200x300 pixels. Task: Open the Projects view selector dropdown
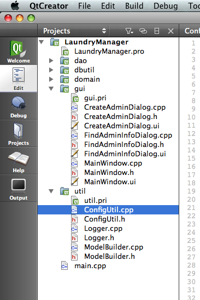tap(74, 31)
